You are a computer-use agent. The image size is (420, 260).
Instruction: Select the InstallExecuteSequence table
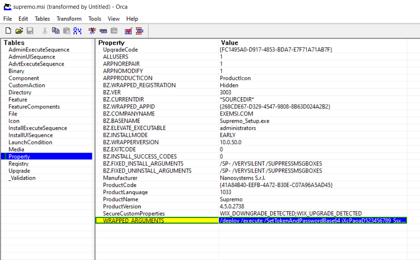coord(38,128)
